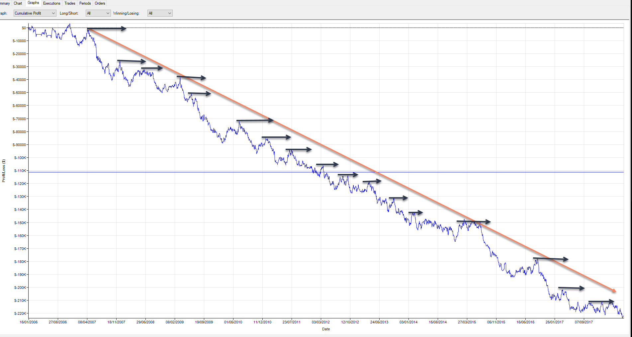Click the '26/01/2017' date label
The width and height of the screenshot is (632, 337).
tap(555, 322)
